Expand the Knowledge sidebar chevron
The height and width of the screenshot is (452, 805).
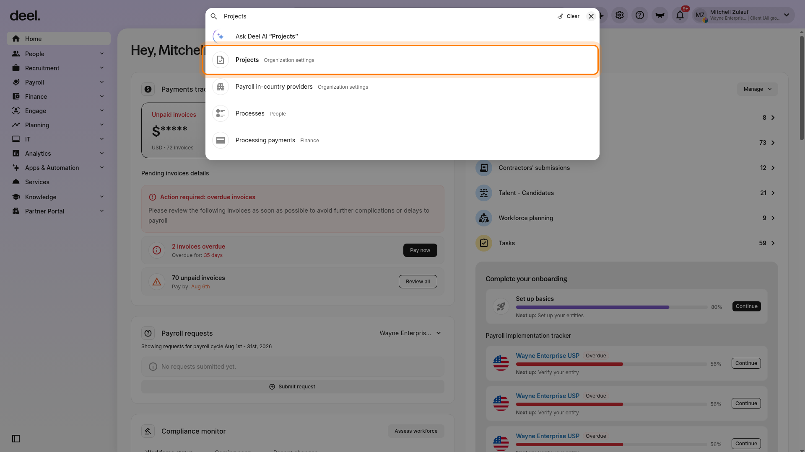(102, 197)
